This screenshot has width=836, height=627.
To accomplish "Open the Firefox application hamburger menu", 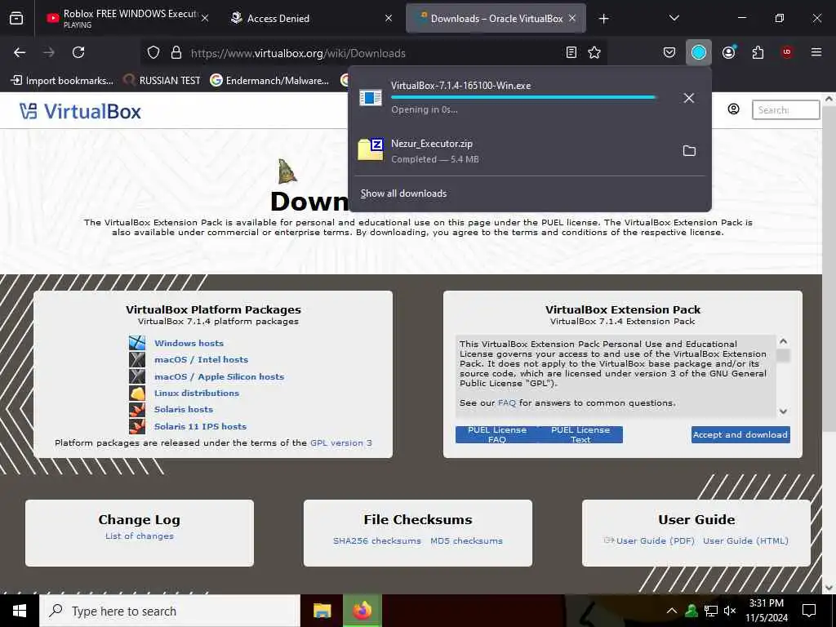I will pos(816,52).
